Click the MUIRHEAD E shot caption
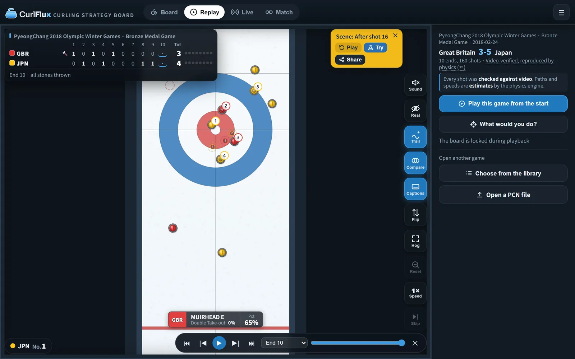 click(216, 320)
